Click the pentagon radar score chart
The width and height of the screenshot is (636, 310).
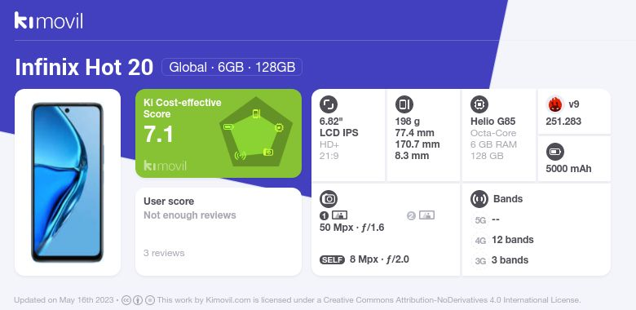[x=256, y=132]
